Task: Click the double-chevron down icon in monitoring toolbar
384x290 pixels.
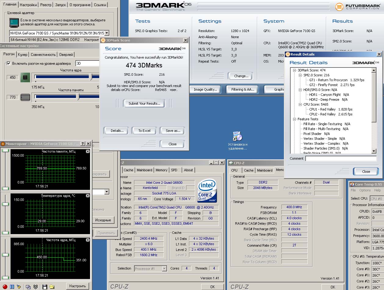Action: point(35,287)
